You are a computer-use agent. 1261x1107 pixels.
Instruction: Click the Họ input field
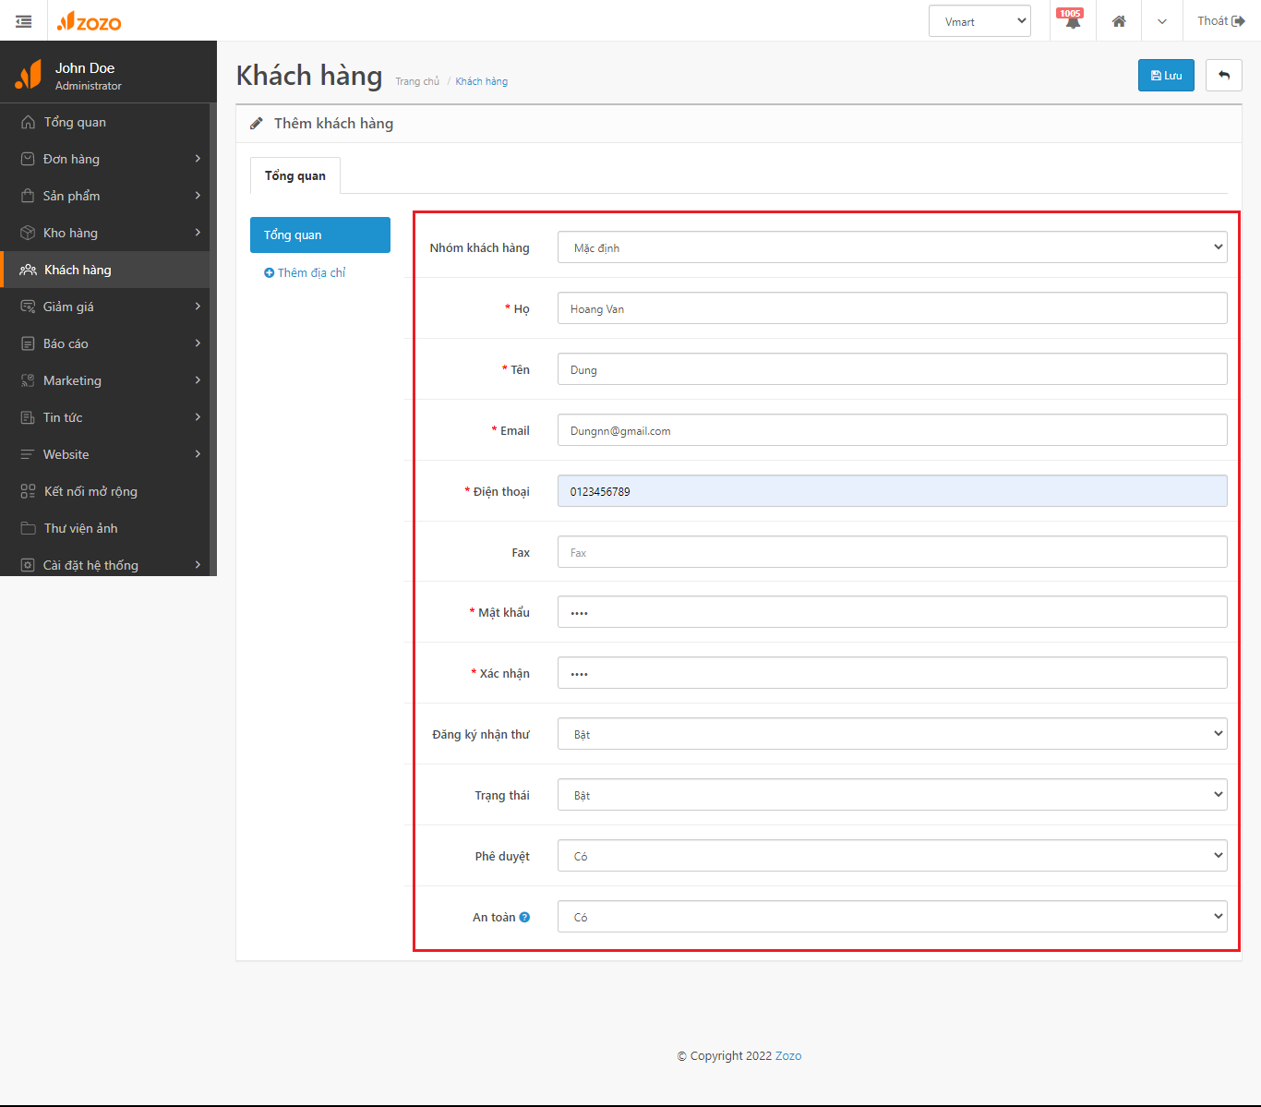893,308
